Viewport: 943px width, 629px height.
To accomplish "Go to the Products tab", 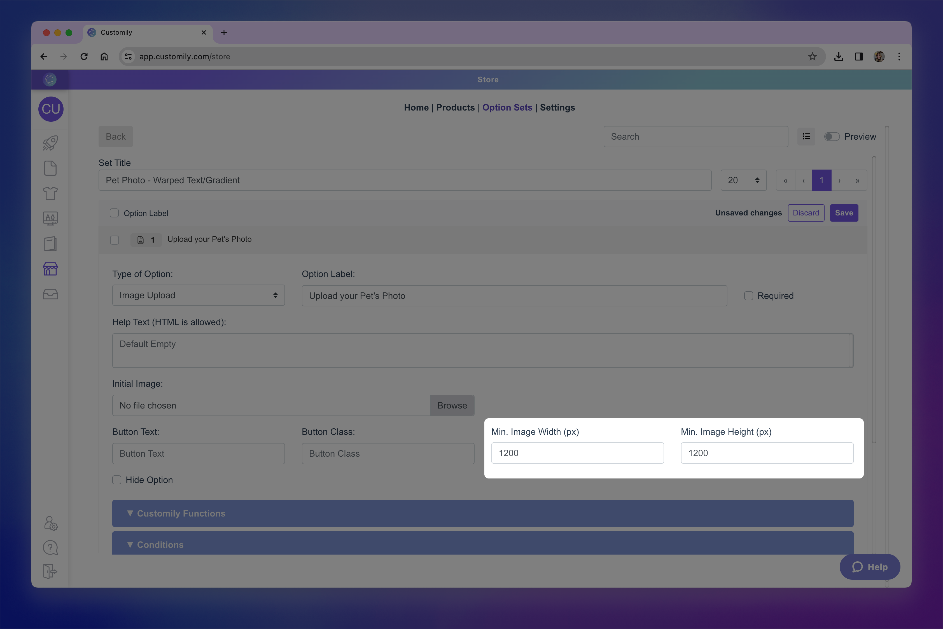I will (x=455, y=107).
